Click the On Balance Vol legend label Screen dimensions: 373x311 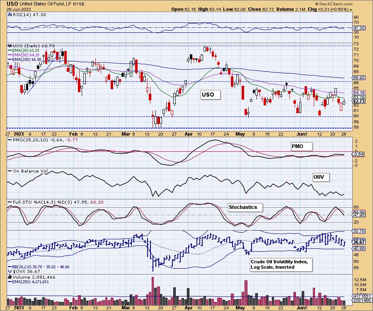(30, 171)
